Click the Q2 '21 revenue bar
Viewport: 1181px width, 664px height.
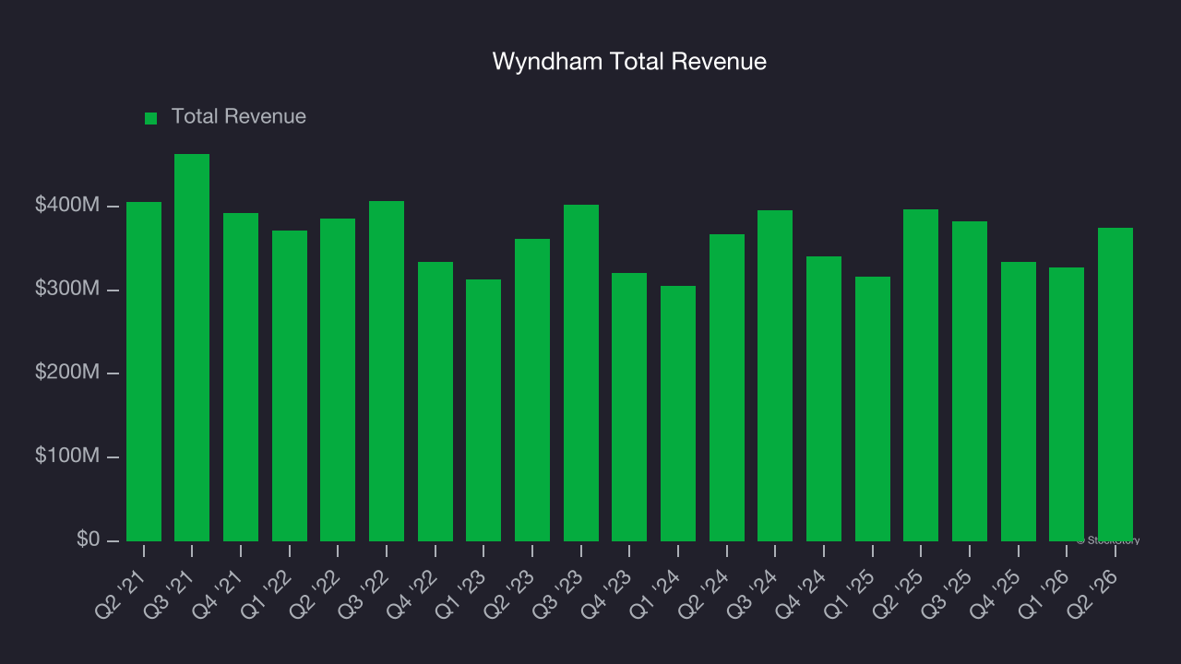[x=144, y=372]
